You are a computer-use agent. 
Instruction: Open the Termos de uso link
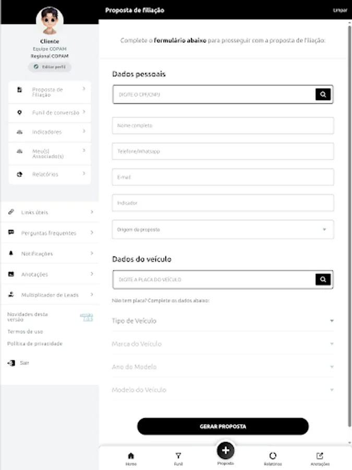[x=25, y=332]
